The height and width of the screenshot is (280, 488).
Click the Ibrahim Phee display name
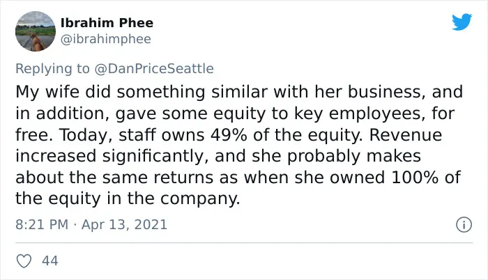[107, 23]
